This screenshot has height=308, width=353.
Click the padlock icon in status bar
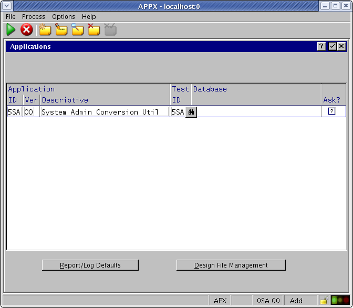pos(324,301)
